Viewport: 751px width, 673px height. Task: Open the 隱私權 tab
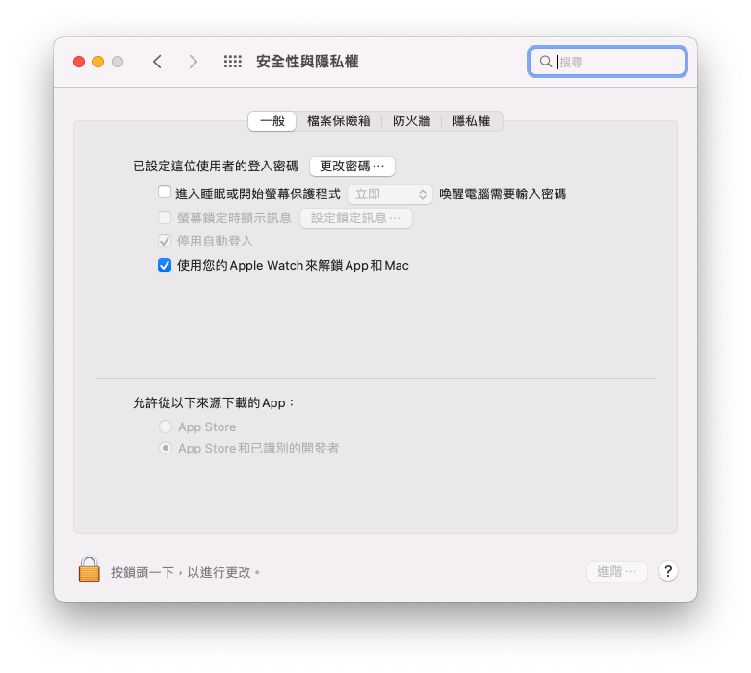pyautogui.click(x=471, y=120)
